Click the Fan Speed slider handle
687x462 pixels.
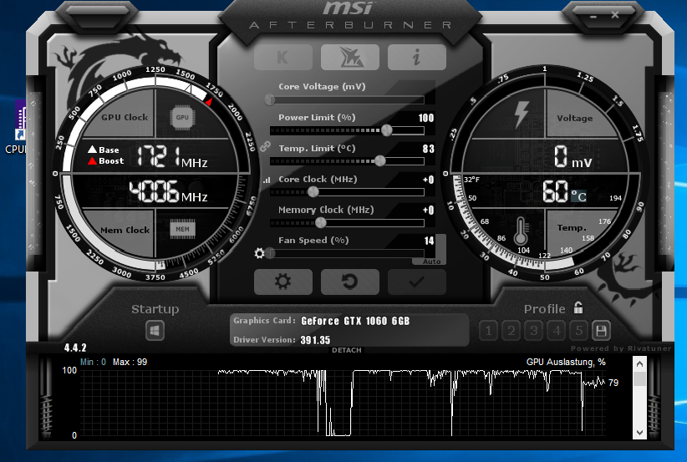click(270, 253)
